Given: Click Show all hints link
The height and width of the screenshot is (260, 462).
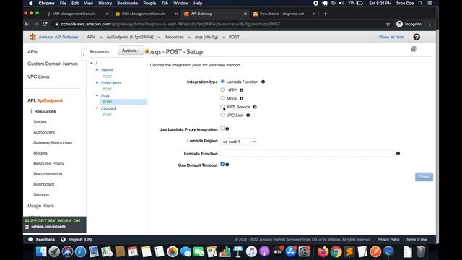Looking at the screenshot, I should [x=391, y=37].
